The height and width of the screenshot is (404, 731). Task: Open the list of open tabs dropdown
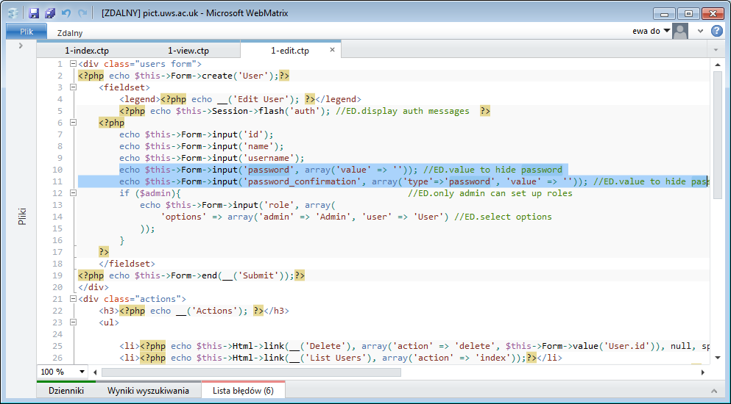click(x=716, y=50)
